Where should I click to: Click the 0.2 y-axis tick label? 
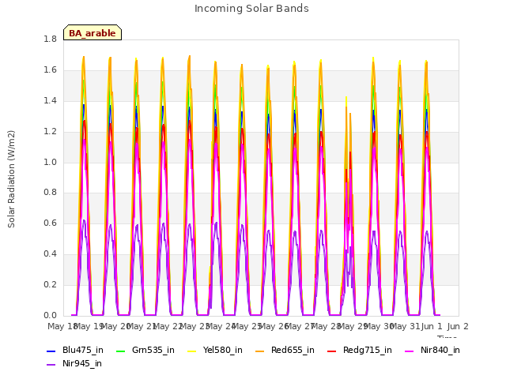(50, 285)
